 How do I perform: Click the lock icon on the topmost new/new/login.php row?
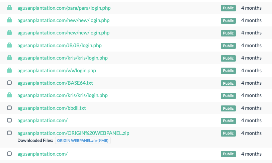[x=9, y=20]
